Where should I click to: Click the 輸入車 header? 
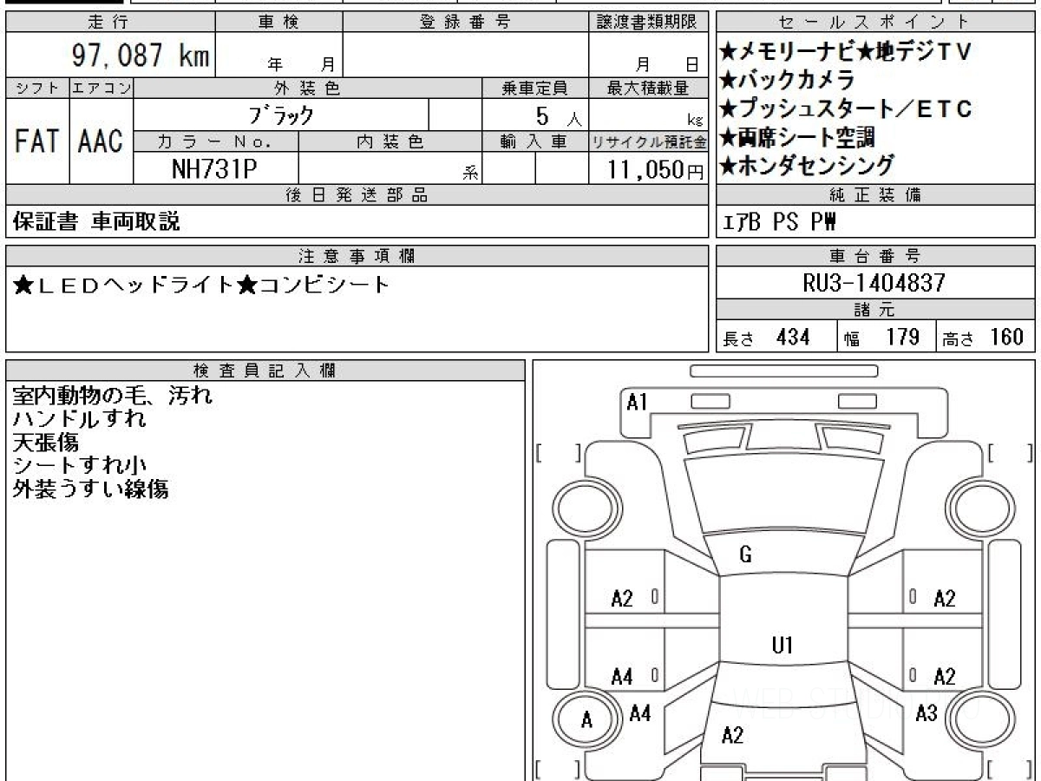tap(535, 141)
